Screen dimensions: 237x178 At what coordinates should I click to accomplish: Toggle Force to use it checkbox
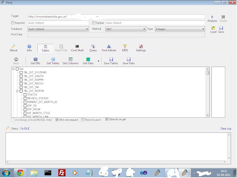(83, 120)
